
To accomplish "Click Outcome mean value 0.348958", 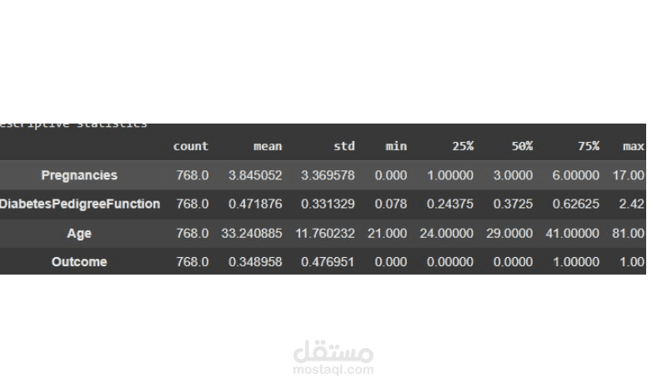I will [x=255, y=262].
